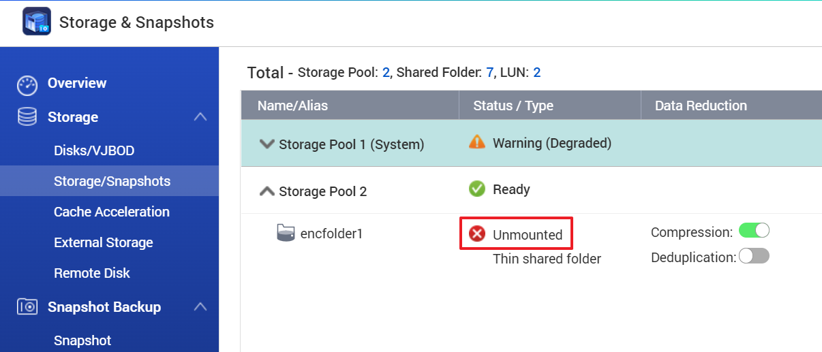Click the encfolder1 shared folder icon

point(286,234)
